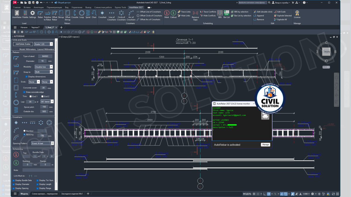Click Offset Circle of Crosshairs

click(x=149, y=16)
